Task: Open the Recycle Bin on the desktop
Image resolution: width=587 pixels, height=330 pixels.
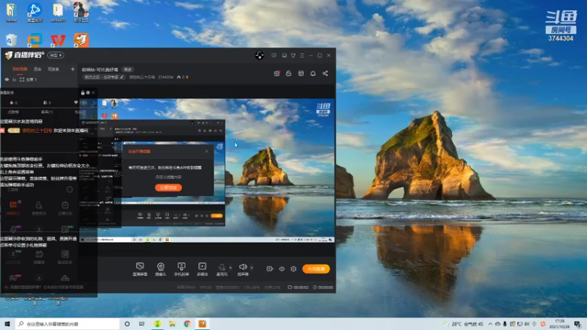Action: click(11, 40)
